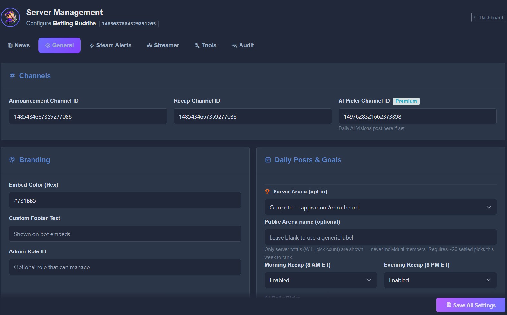Click the Branding section heading

coord(34,160)
